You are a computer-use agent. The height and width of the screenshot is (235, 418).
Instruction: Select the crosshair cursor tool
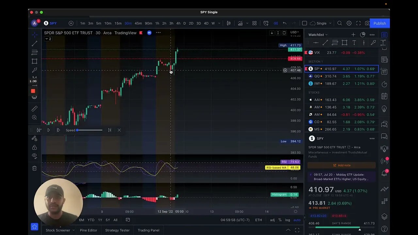pyautogui.click(x=34, y=34)
